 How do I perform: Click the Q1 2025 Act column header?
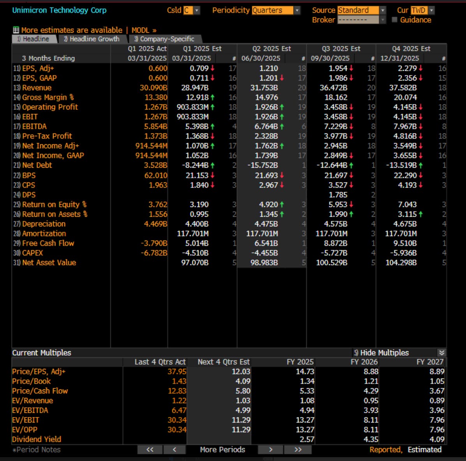(x=147, y=49)
